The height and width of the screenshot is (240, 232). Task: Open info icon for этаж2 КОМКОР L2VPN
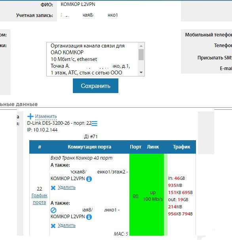coord(89,179)
